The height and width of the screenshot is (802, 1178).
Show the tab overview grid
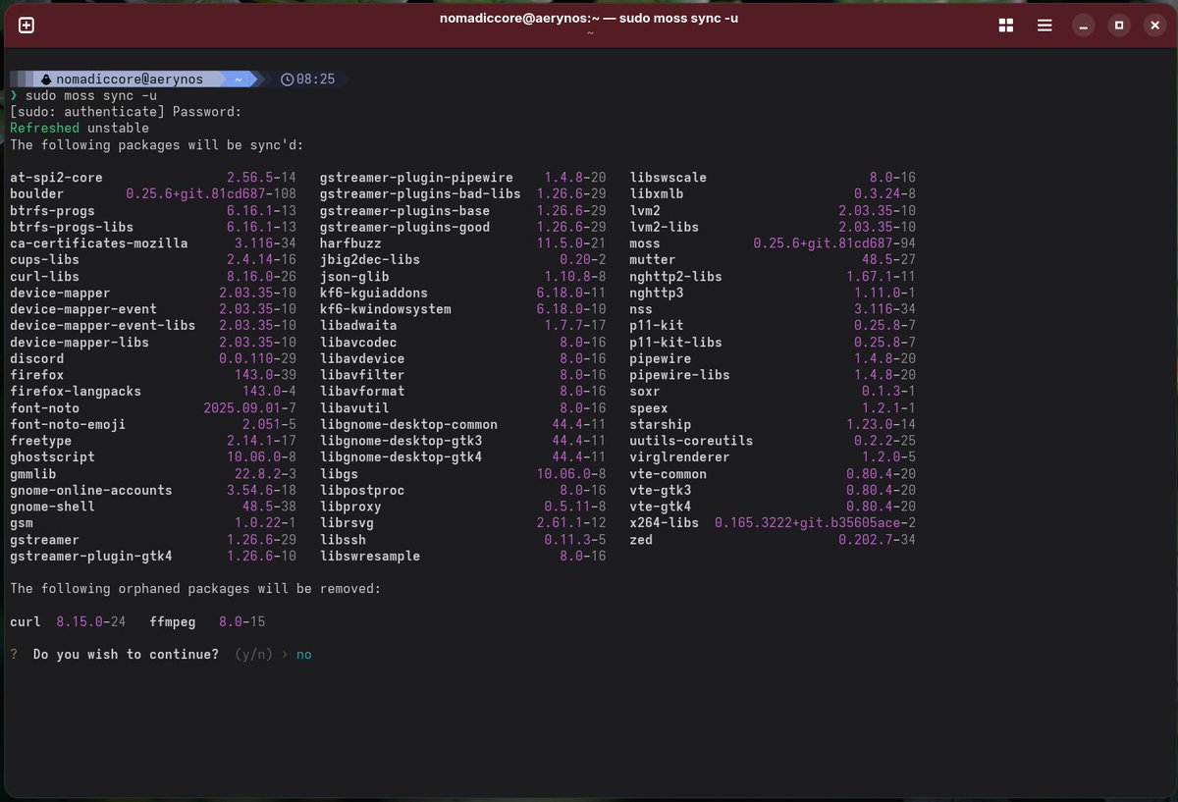(x=1006, y=26)
